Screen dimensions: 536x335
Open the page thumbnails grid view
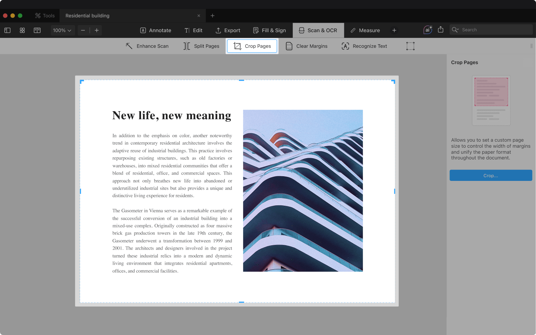pyautogui.click(x=22, y=30)
